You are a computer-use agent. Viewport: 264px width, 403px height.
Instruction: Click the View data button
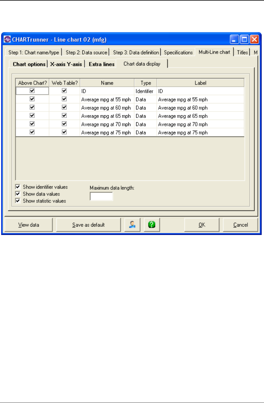coord(29,225)
